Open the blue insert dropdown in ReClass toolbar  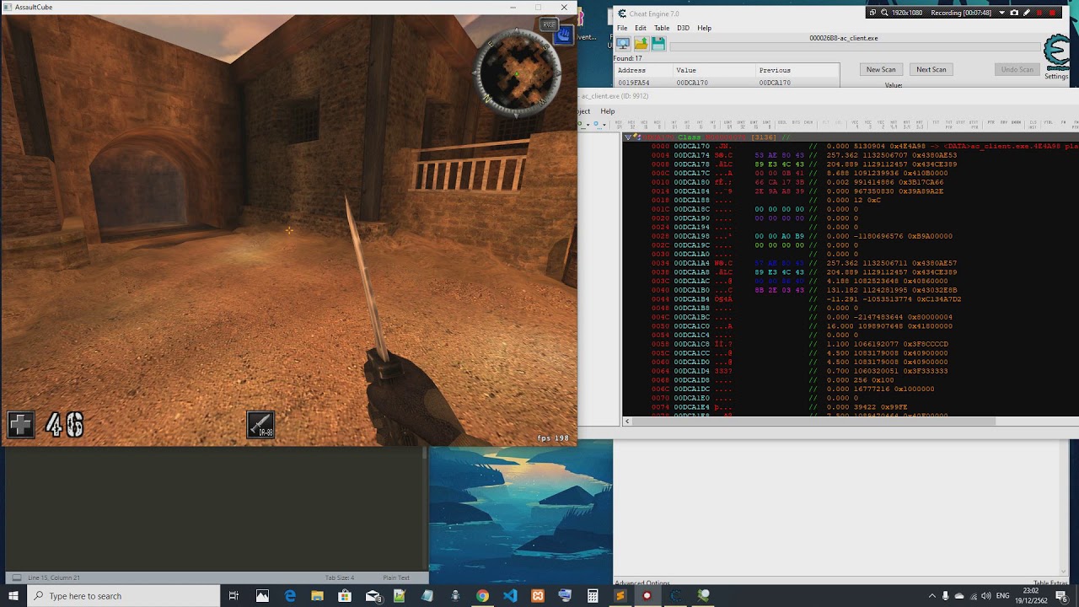pyautogui.click(x=604, y=125)
